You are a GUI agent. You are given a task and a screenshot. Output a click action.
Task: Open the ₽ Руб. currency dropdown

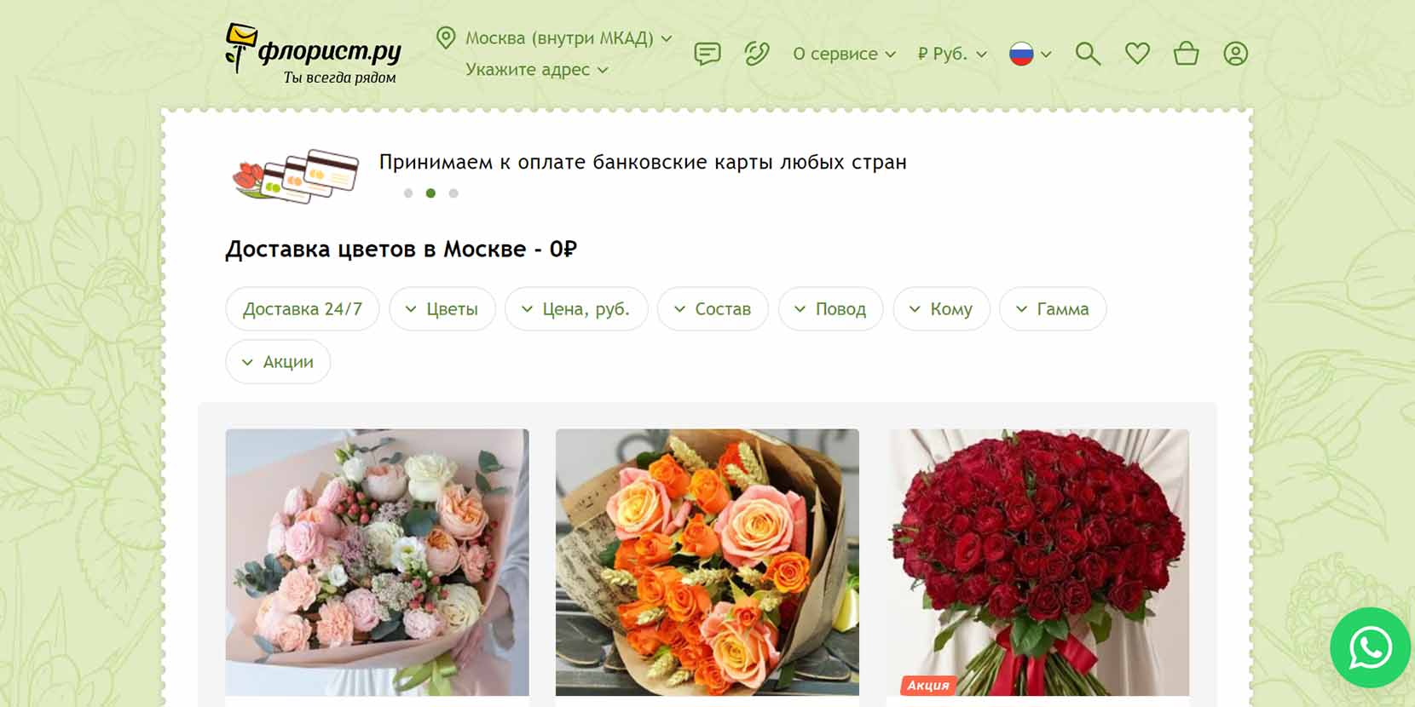[952, 54]
